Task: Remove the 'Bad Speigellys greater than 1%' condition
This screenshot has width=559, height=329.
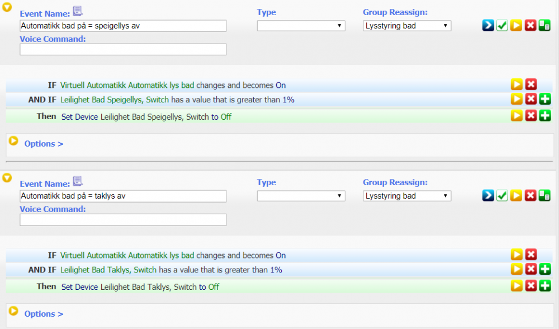Action: [531, 100]
